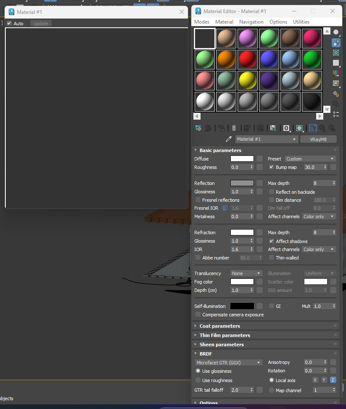Open the Navigation menu
The width and height of the screenshot is (346, 409).
251,22
